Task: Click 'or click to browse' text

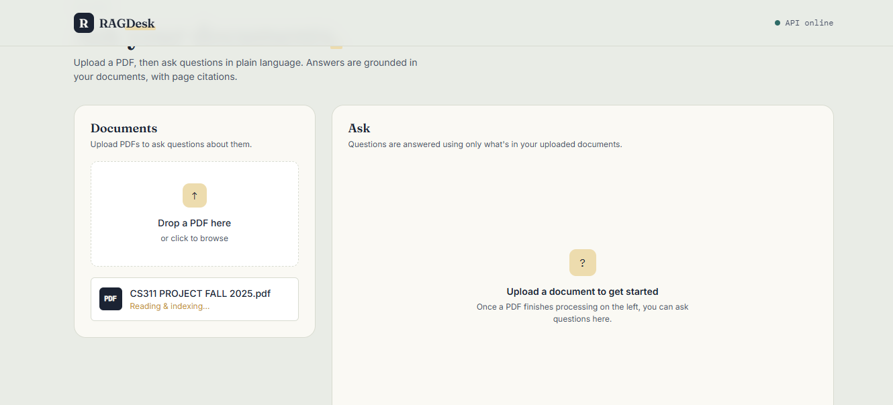Action: (195, 238)
